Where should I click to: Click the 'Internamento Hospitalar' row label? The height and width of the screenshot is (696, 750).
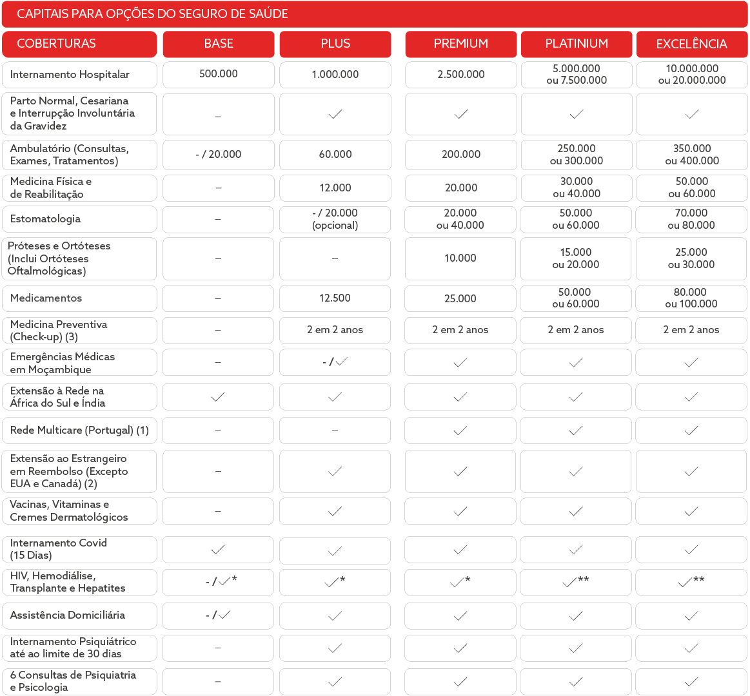pyautogui.click(x=70, y=75)
